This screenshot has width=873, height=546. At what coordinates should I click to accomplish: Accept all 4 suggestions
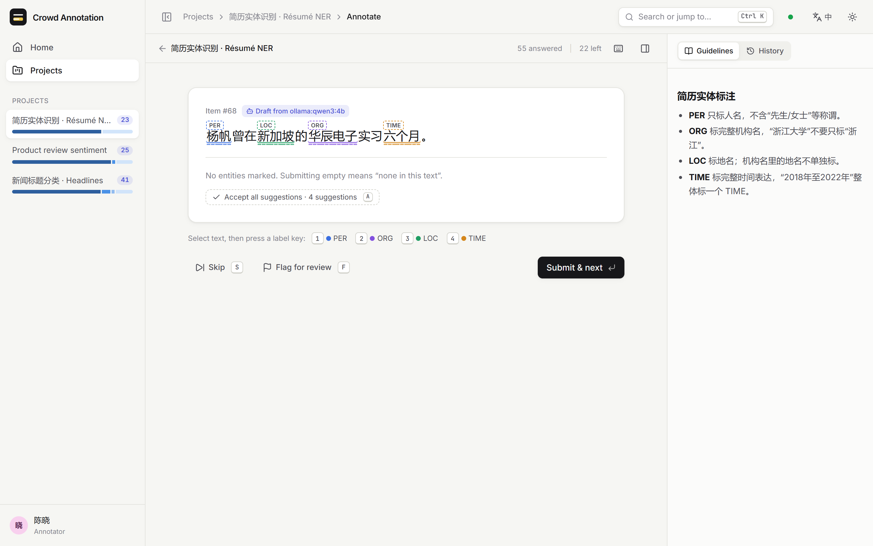292,197
